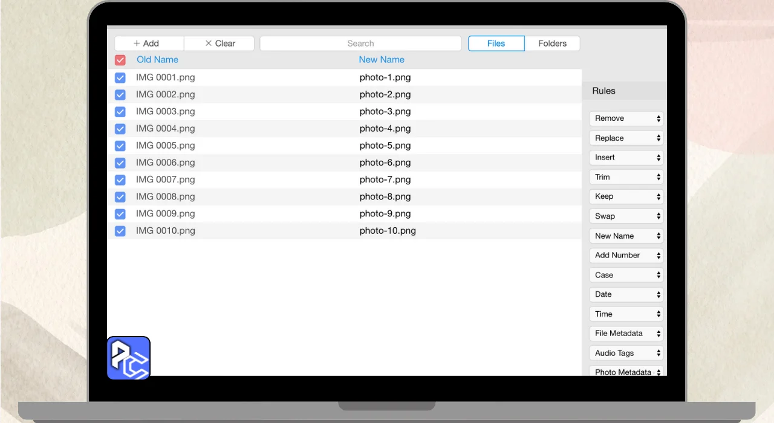Select the IMG 0010.png old name
The height and width of the screenshot is (423, 774).
(x=165, y=231)
